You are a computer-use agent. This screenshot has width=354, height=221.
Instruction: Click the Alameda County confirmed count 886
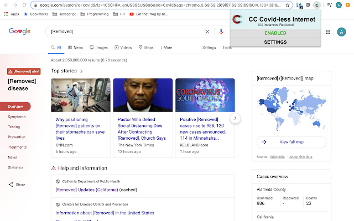coord(261,203)
